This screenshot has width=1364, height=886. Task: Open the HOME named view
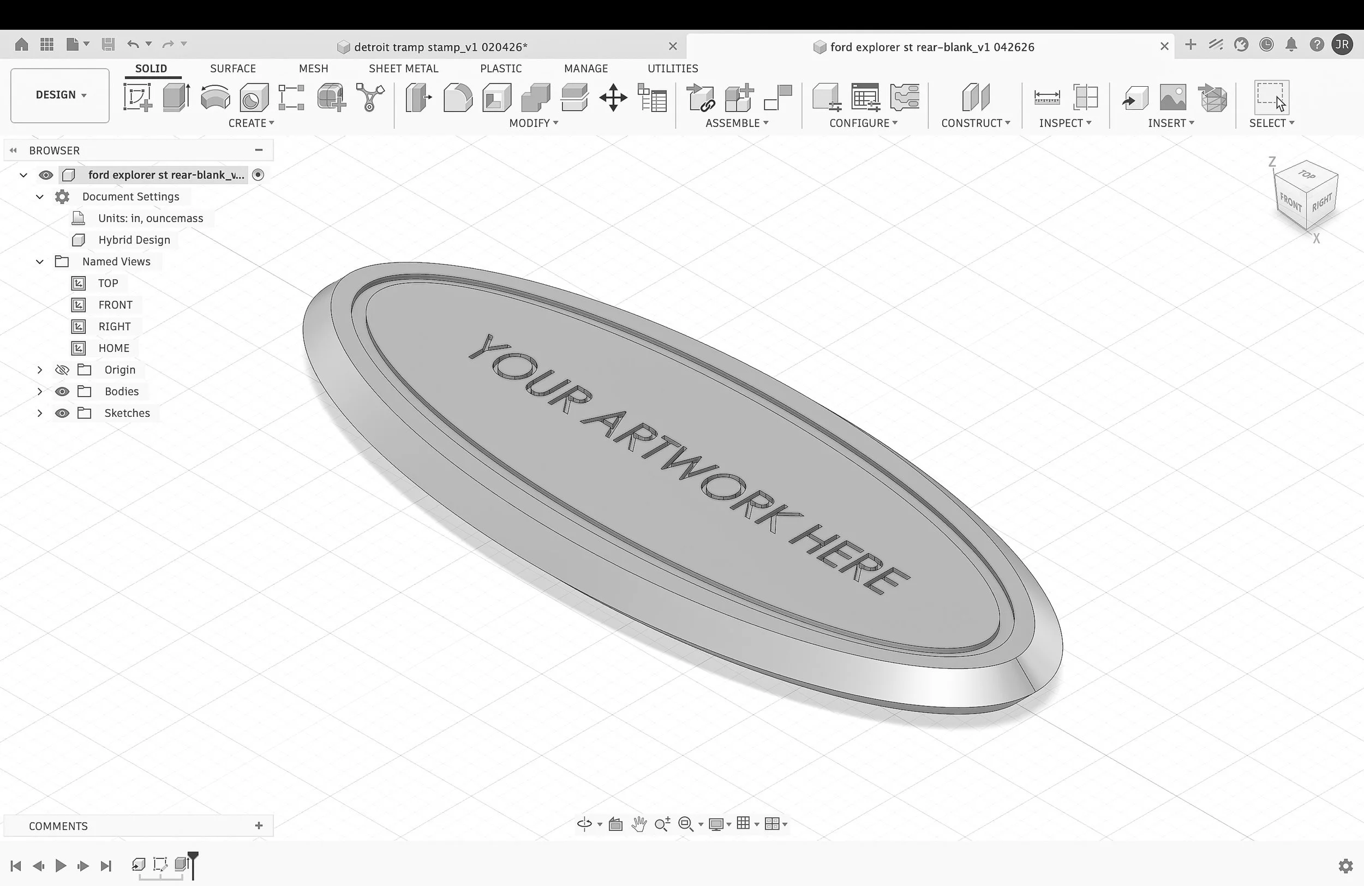click(114, 348)
